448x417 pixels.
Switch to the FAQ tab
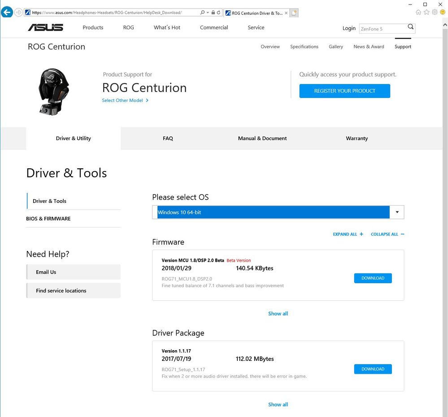click(x=168, y=138)
